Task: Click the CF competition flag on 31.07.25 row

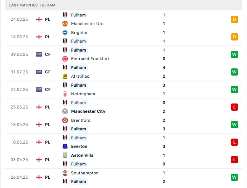Action: (x=39, y=72)
